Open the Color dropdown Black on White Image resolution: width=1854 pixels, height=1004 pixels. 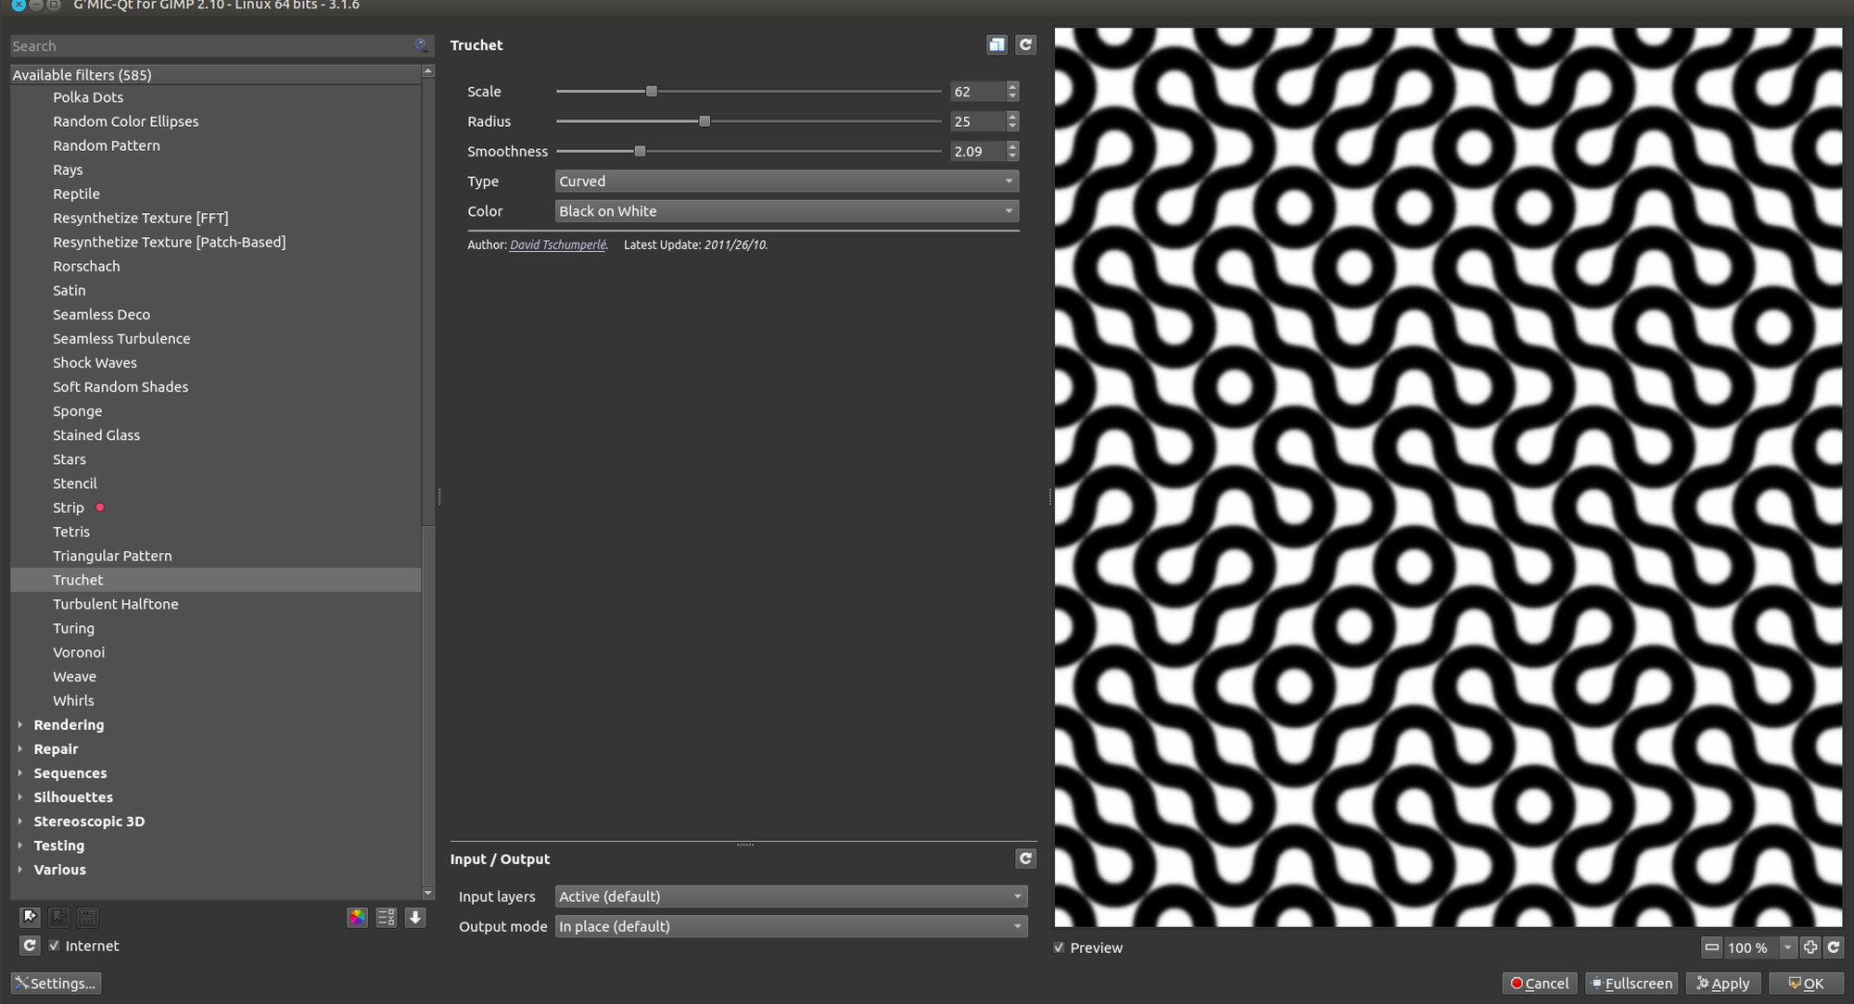pyautogui.click(x=786, y=211)
